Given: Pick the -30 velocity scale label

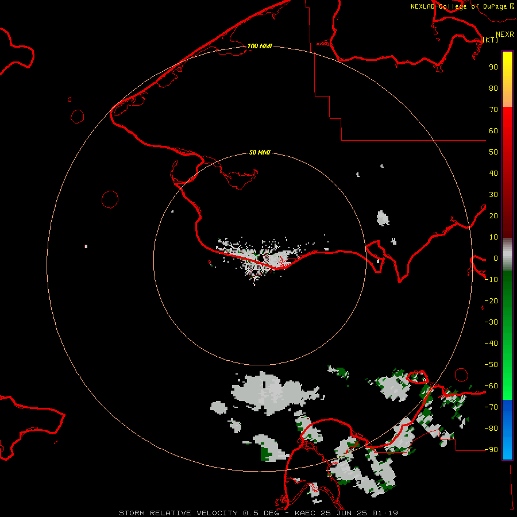Looking at the screenshot, I should (x=491, y=322).
